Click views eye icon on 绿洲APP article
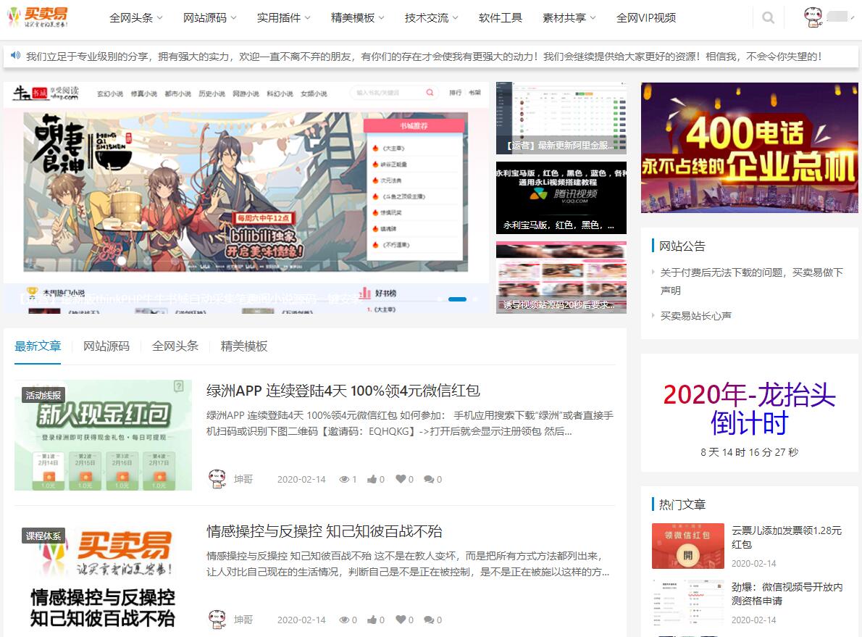 pos(344,479)
